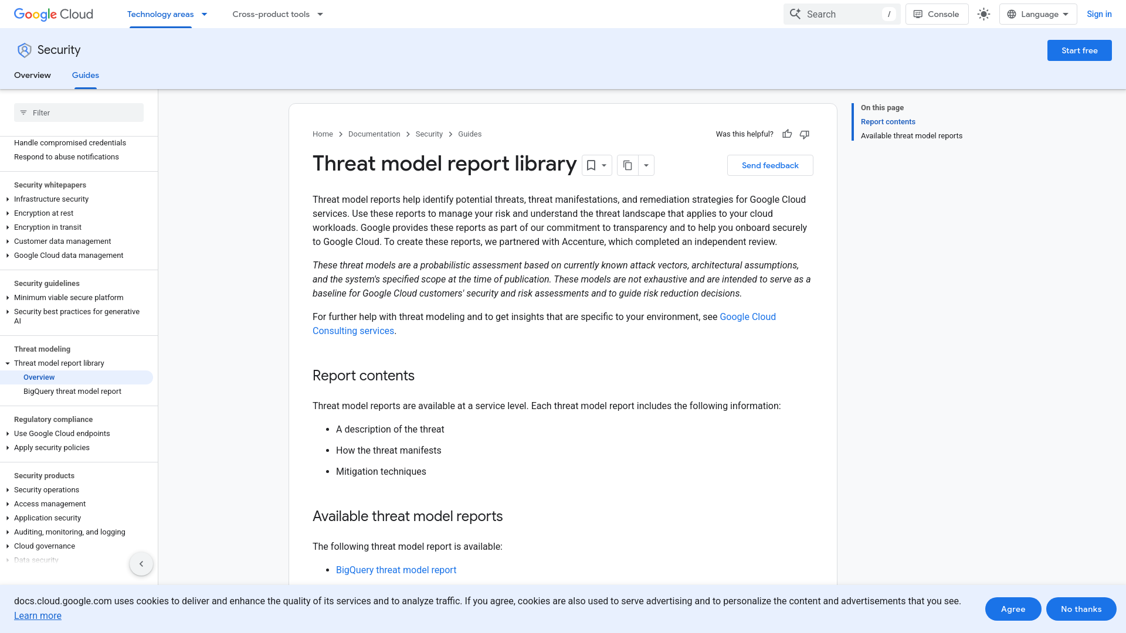Viewport: 1126px width, 633px height.
Task: Click the thumbs down not helpful icon
Action: click(x=805, y=134)
